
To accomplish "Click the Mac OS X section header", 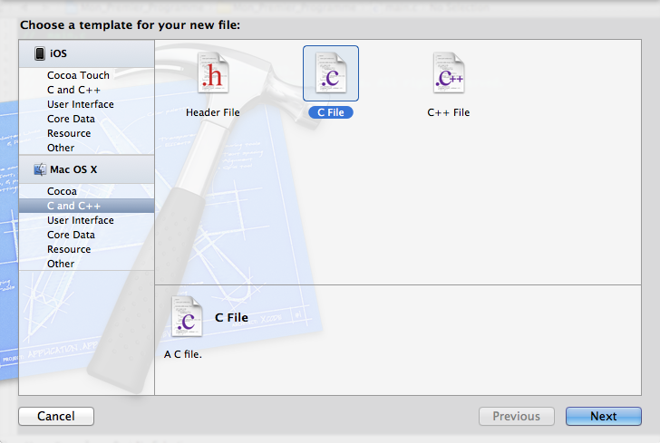I will pos(86,169).
